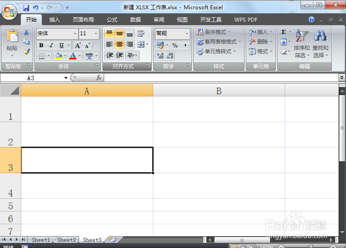Click the Clear eraser icon
Viewport: 346px width, 248px height.
click(284, 52)
